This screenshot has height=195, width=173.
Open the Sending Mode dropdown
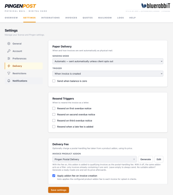pos(108,61)
